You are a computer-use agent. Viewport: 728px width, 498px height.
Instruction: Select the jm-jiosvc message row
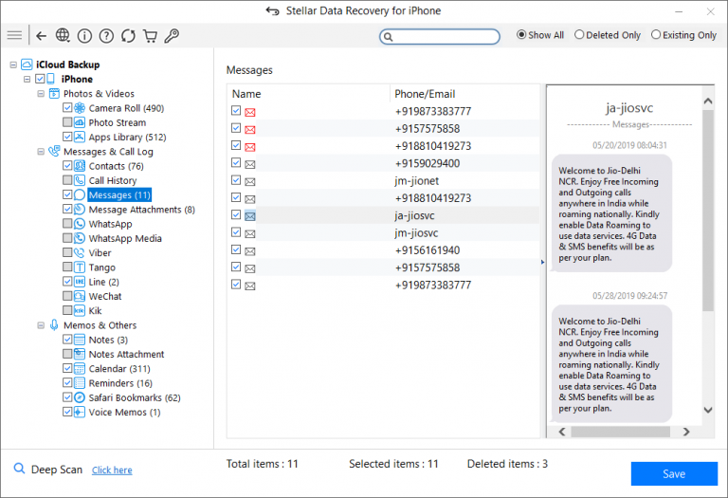click(384, 232)
